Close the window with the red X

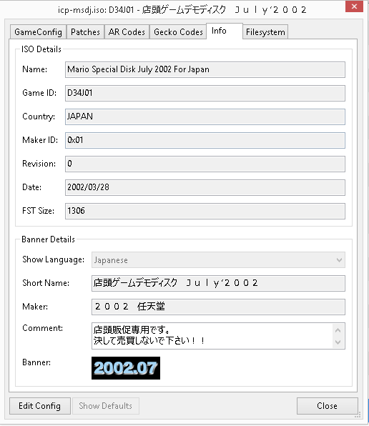coord(354,6)
